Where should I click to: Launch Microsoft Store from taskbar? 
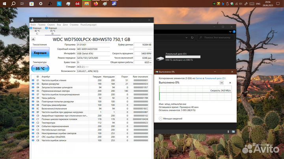(x=32, y=4)
